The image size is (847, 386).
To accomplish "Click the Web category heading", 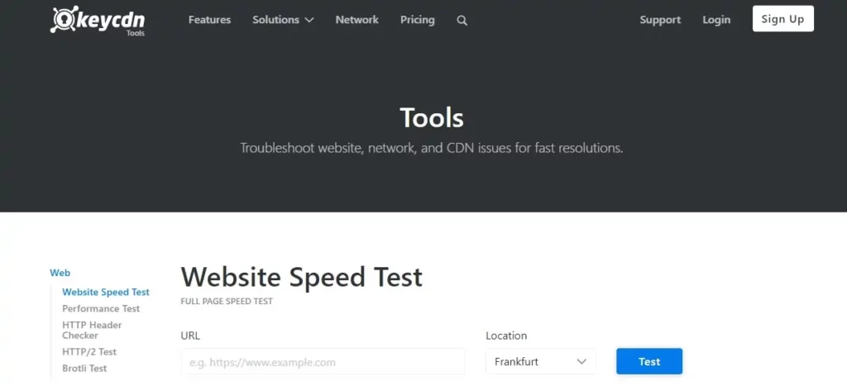I will coord(60,273).
